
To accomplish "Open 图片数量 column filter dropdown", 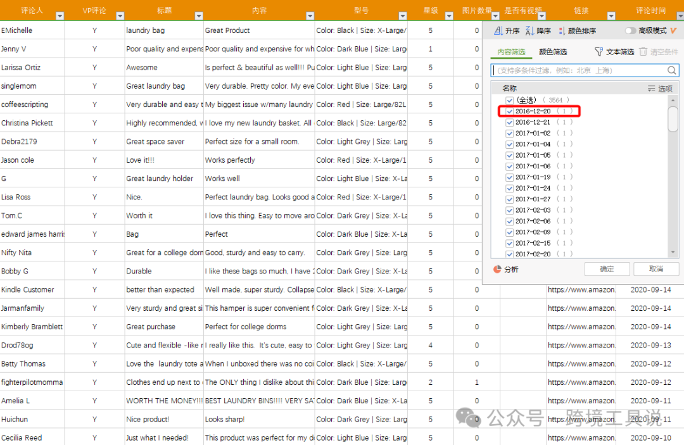I will 495,16.
